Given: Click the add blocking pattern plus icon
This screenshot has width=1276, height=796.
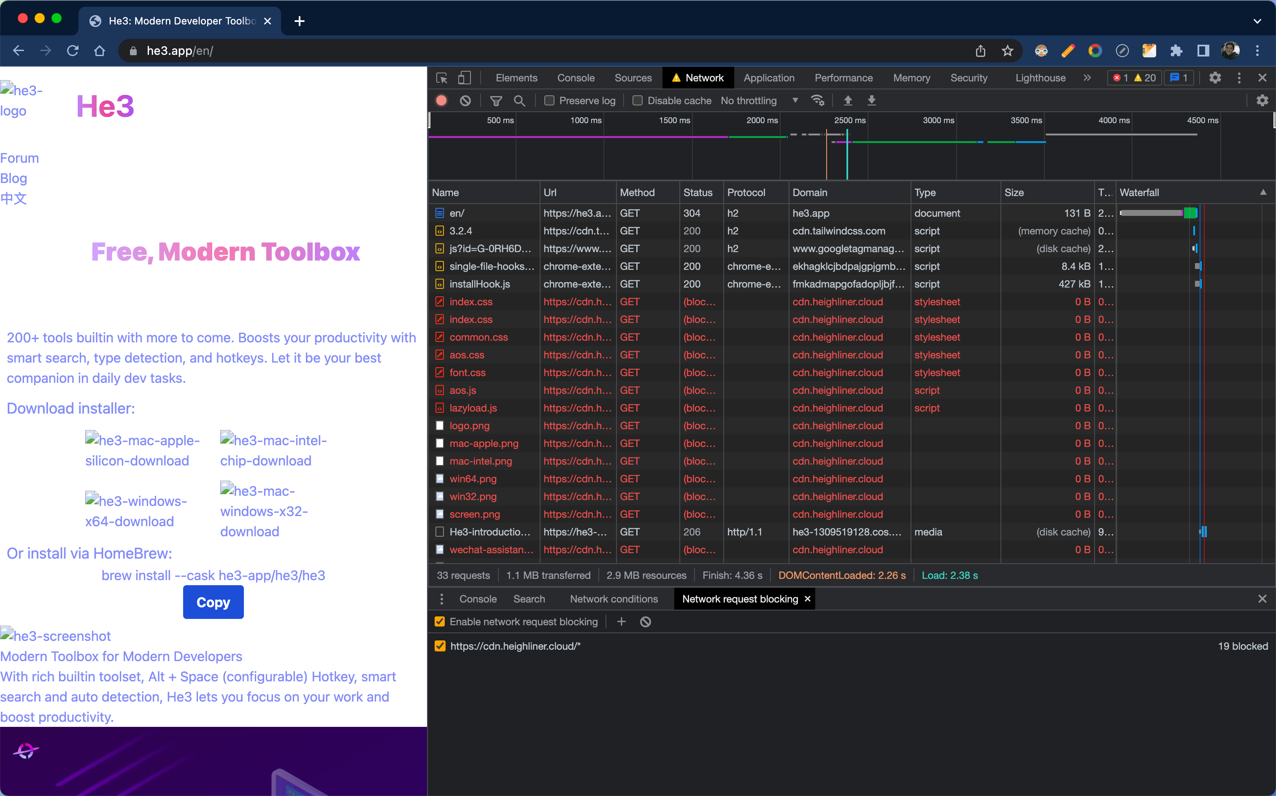Looking at the screenshot, I should click(621, 622).
